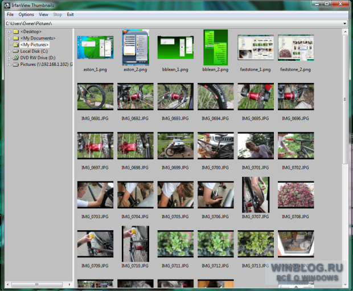Maximize the IrfanView Thumbnails window

point(327,4)
